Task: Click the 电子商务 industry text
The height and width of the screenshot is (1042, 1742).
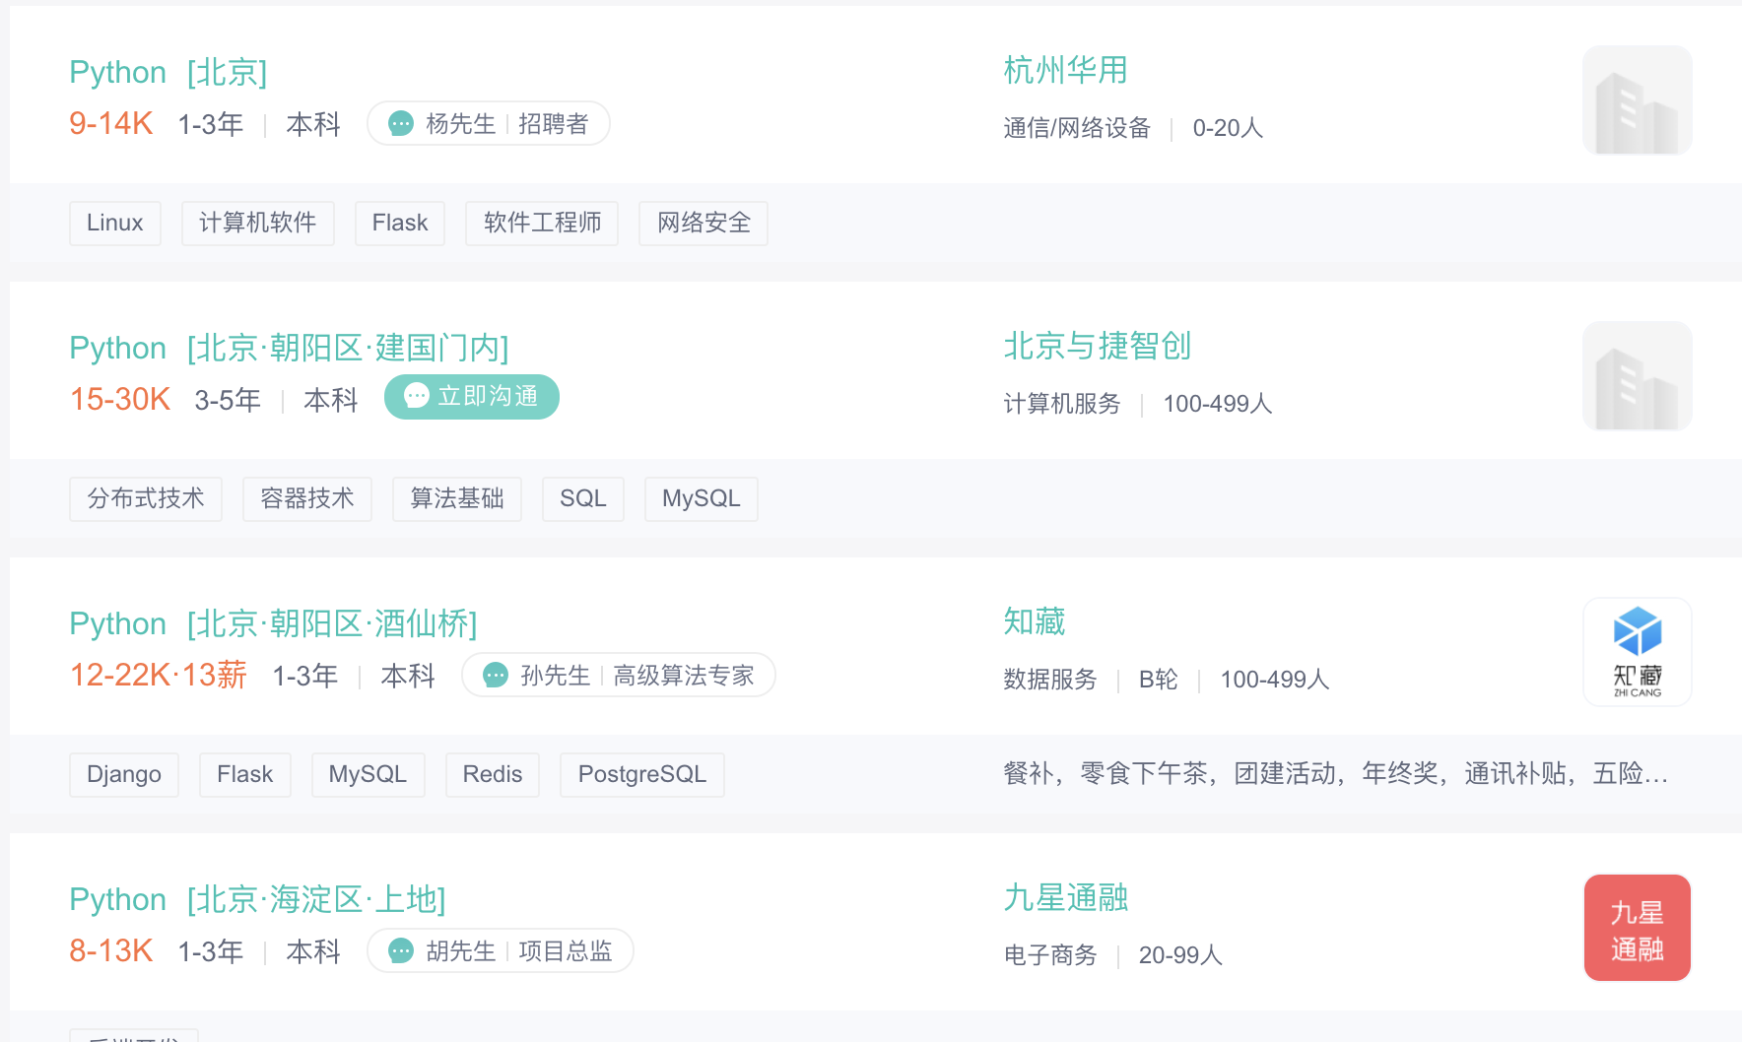Action: tap(1050, 955)
